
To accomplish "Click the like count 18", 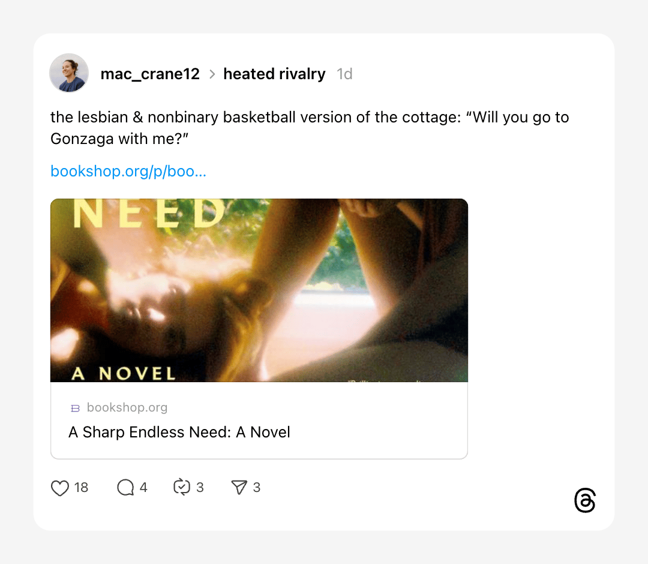I will pyautogui.click(x=82, y=488).
